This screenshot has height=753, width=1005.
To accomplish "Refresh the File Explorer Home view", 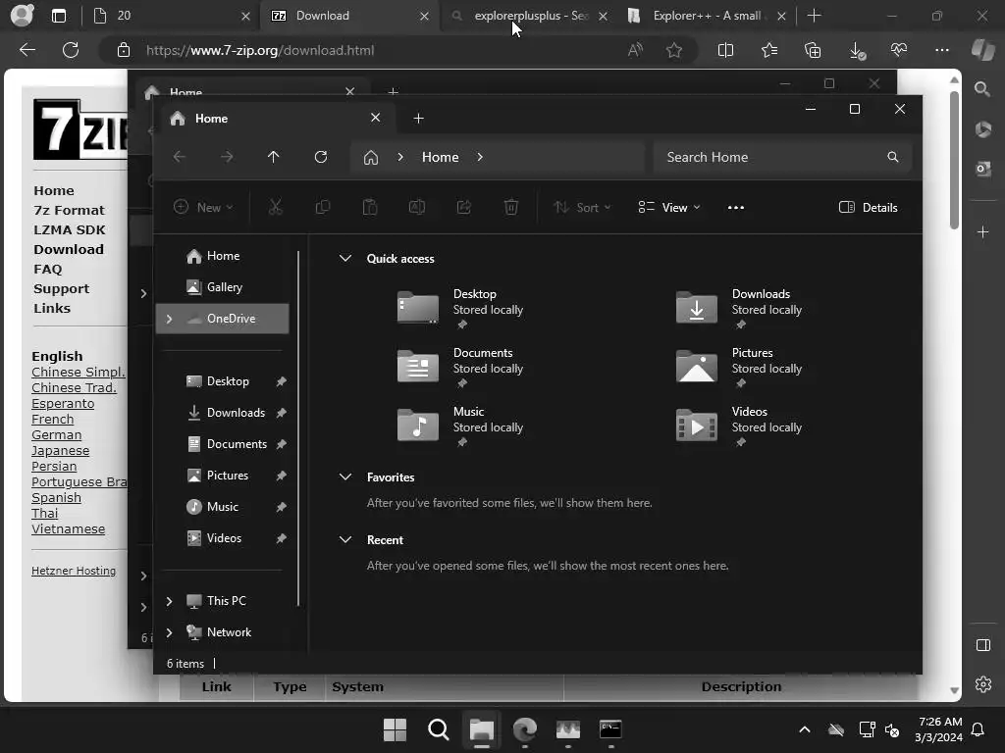I will tap(321, 157).
